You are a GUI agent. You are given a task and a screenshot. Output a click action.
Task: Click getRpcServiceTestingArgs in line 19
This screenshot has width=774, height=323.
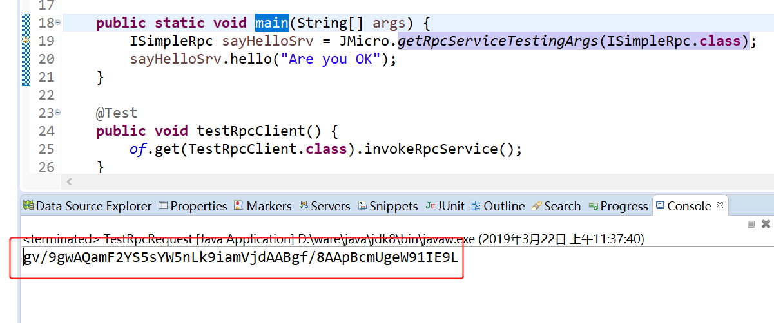point(498,41)
